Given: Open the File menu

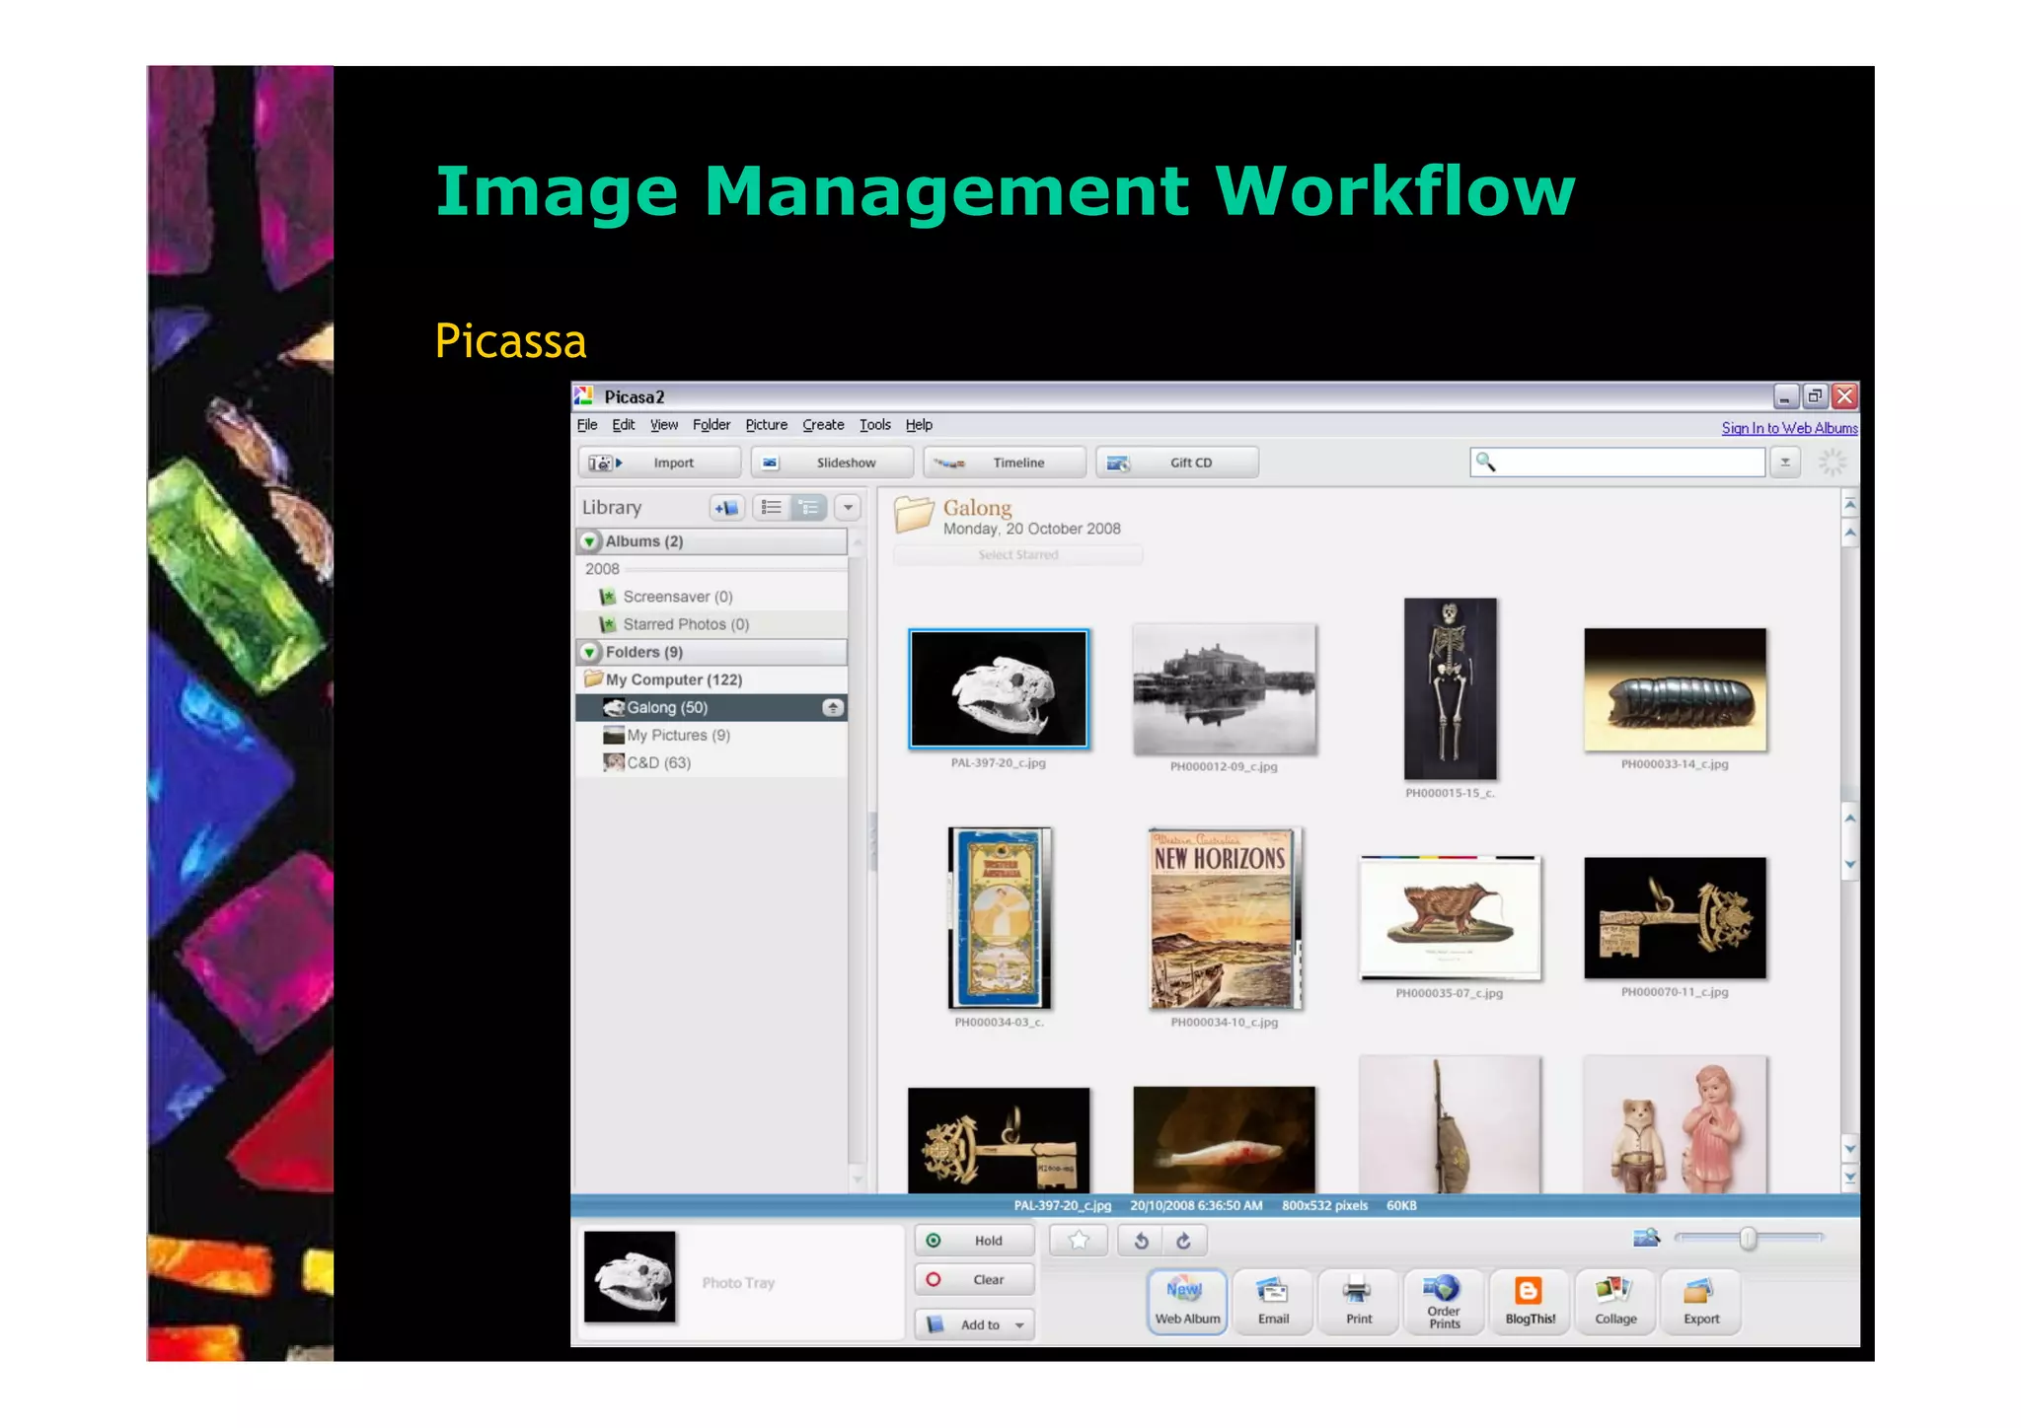Looking at the screenshot, I should coord(587,425).
